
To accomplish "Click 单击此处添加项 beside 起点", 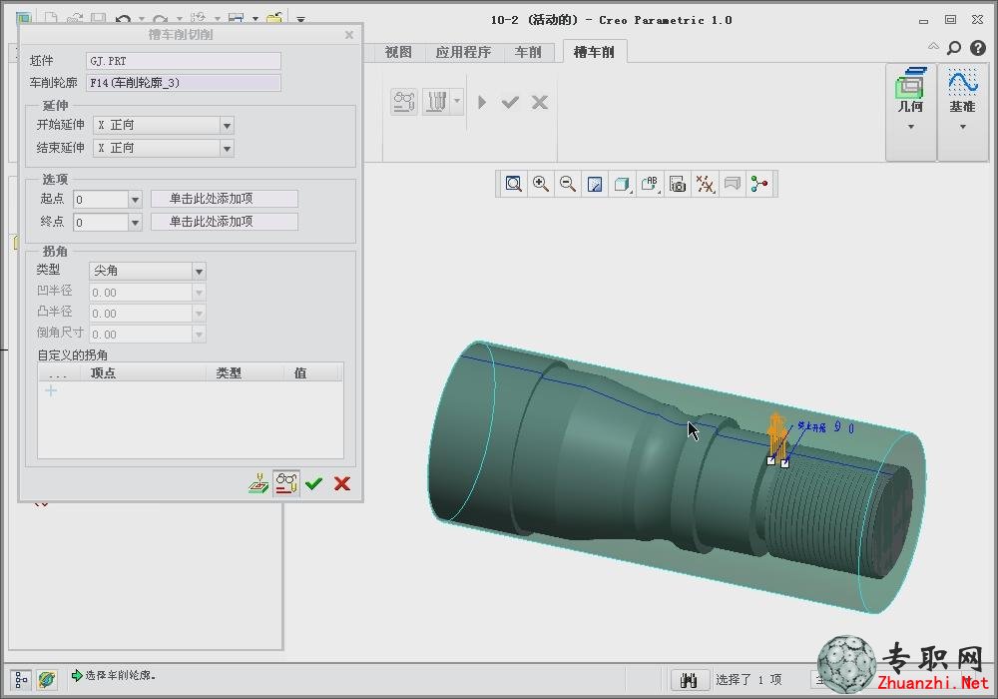I will [224, 199].
